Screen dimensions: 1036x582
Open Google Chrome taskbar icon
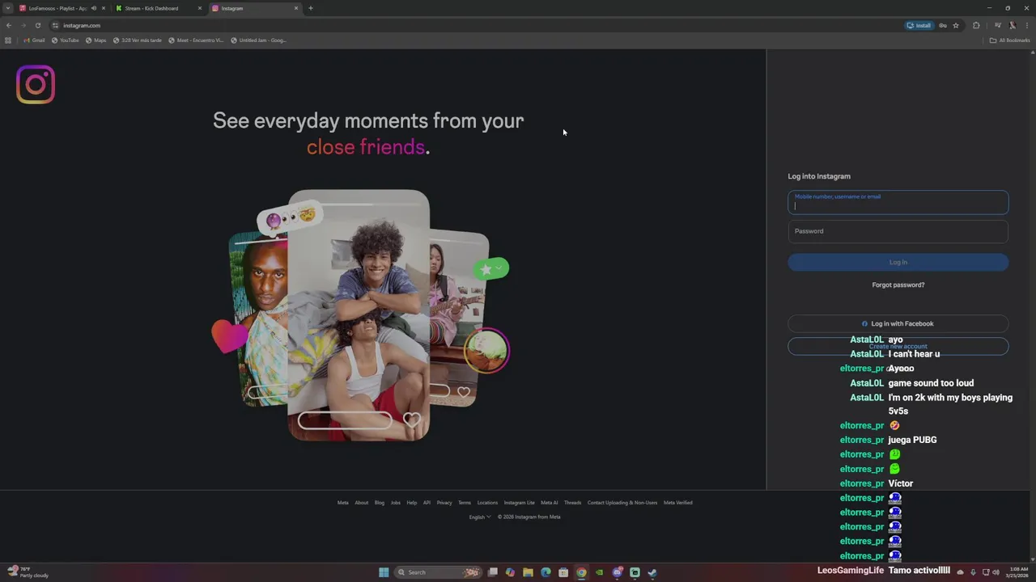point(581,572)
